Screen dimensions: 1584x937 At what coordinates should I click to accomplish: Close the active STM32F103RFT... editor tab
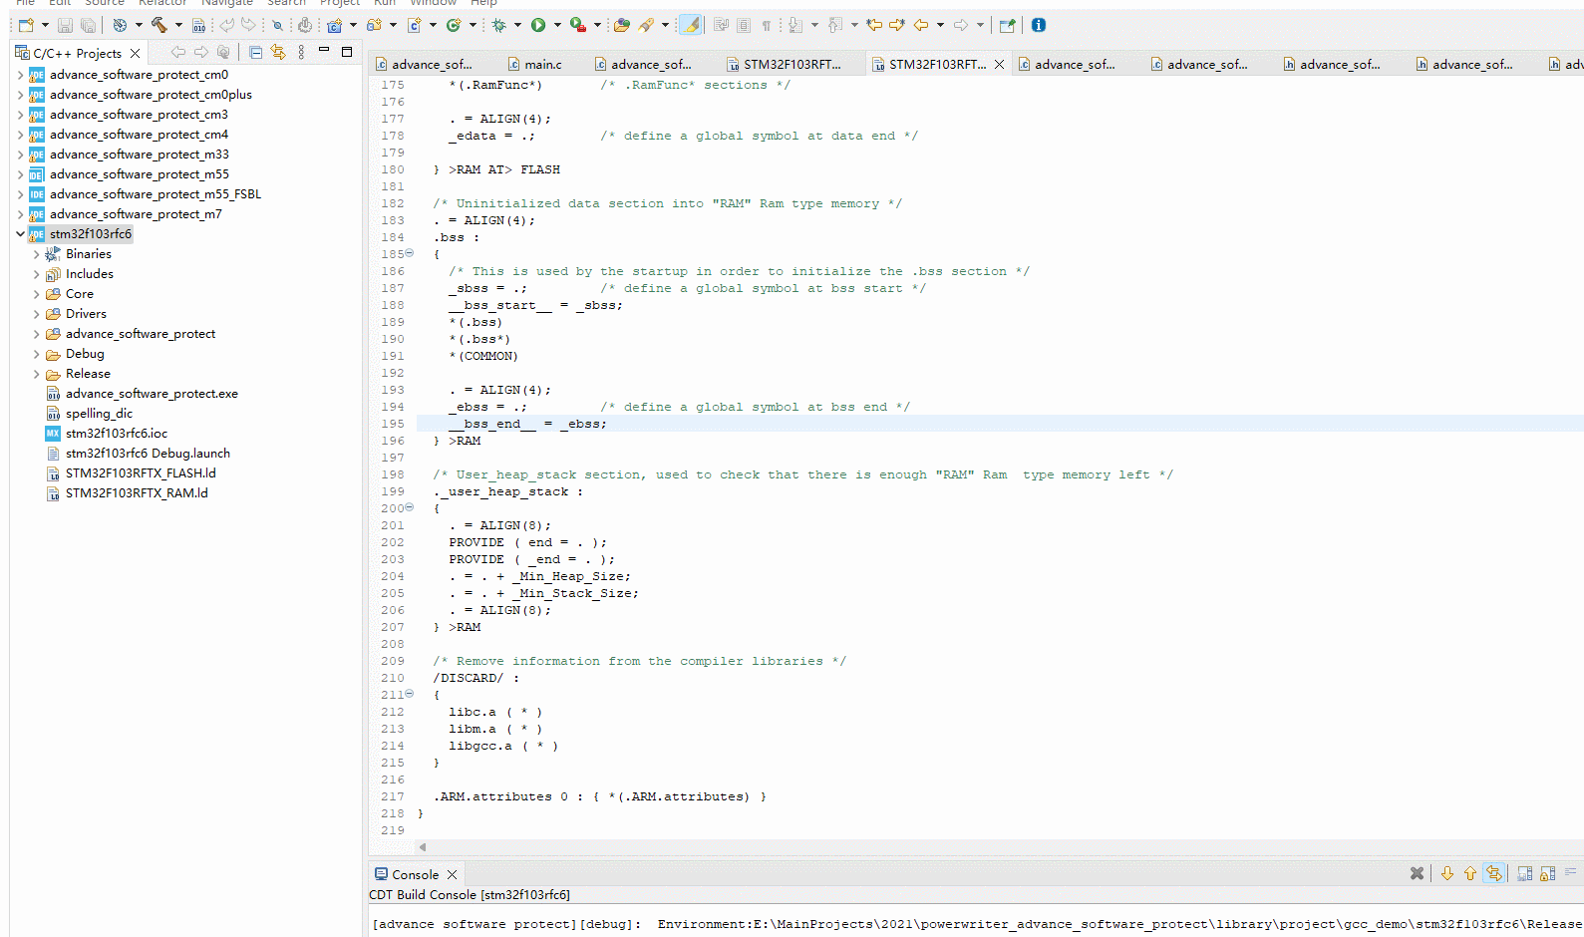(999, 64)
